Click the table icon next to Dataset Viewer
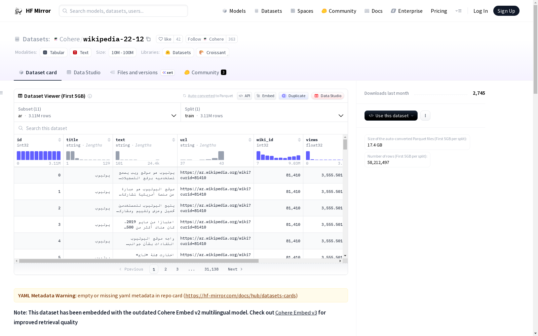This screenshot has height=336, width=538. pos(20,96)
